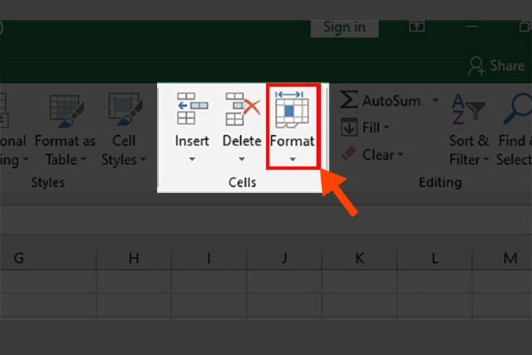Expand the Cell Styles dropdown arrow
The height and width of the screenshot is (355, 532).
(x=143, y=158)
